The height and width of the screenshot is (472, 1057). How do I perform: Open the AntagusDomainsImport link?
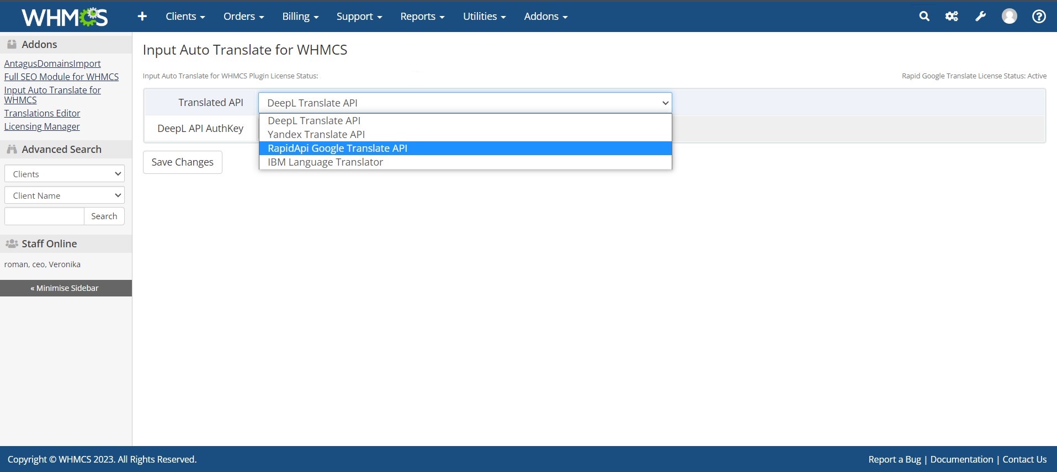pyautogui.click(x=52, y=63)
